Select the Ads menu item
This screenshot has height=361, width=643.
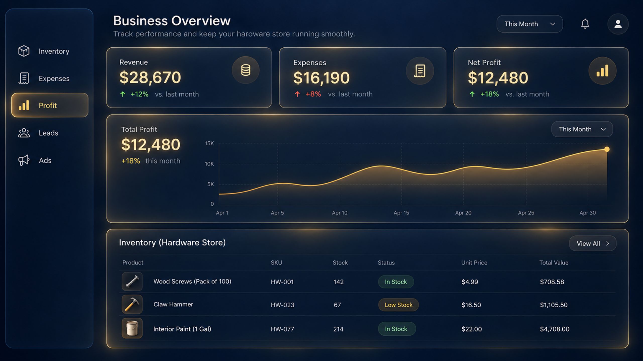coord(50,160)
